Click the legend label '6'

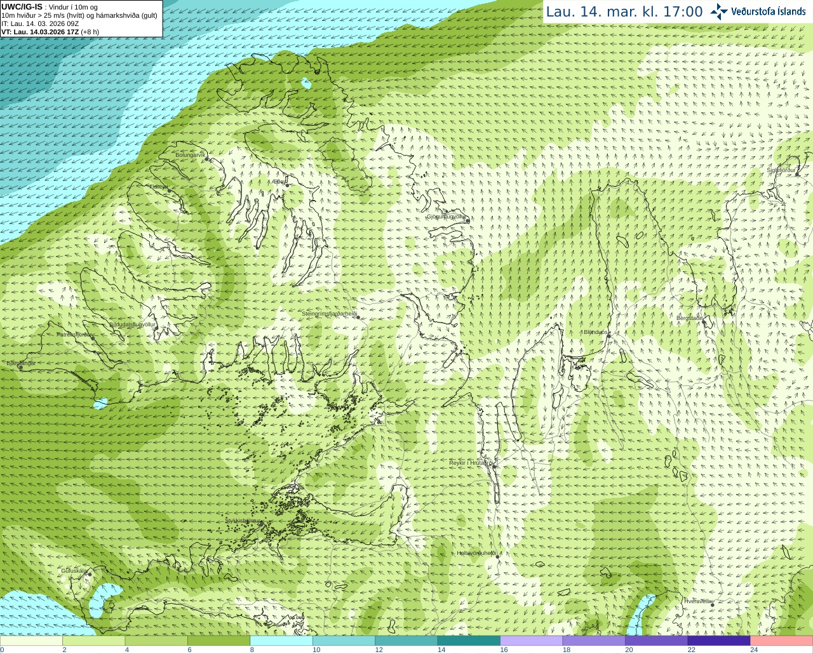click(x=189, y=650)
